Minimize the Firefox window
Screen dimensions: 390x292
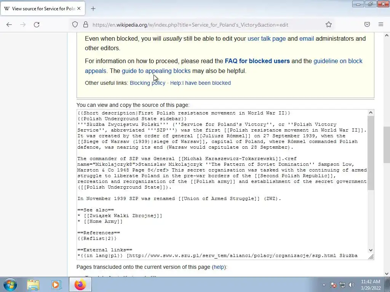[x=358, y=4]
